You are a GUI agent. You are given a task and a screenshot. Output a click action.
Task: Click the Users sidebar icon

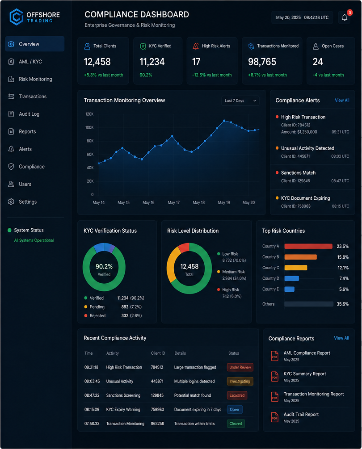(11, 184)
